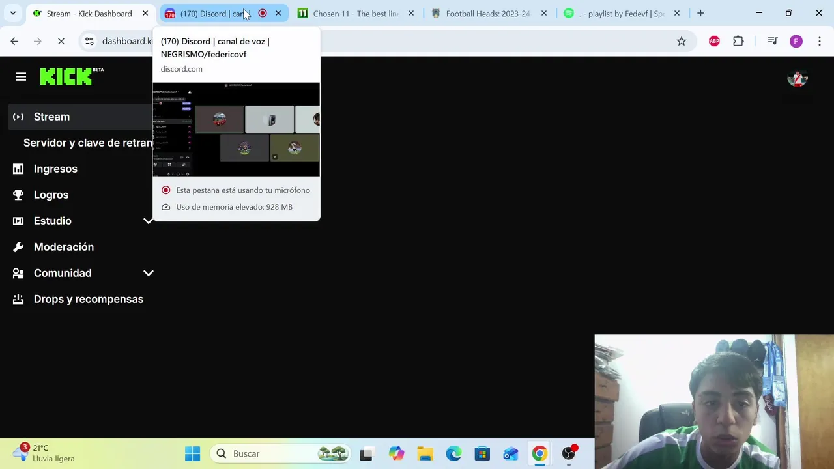Open Copilot from the taskbar

coord(396,453)
